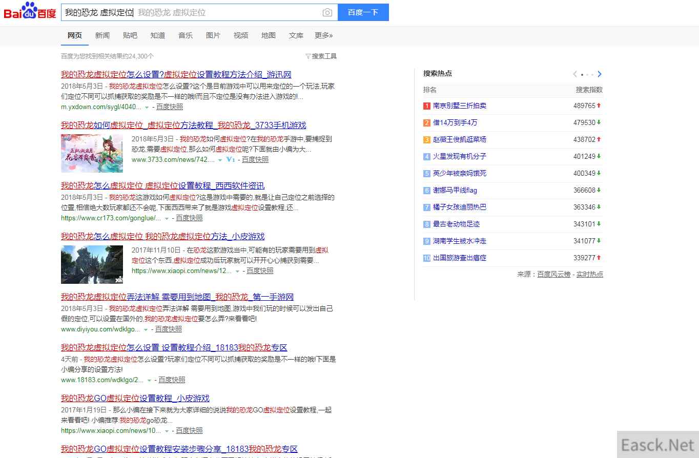Open the search tools filter
699x458 pixels.
321,56
